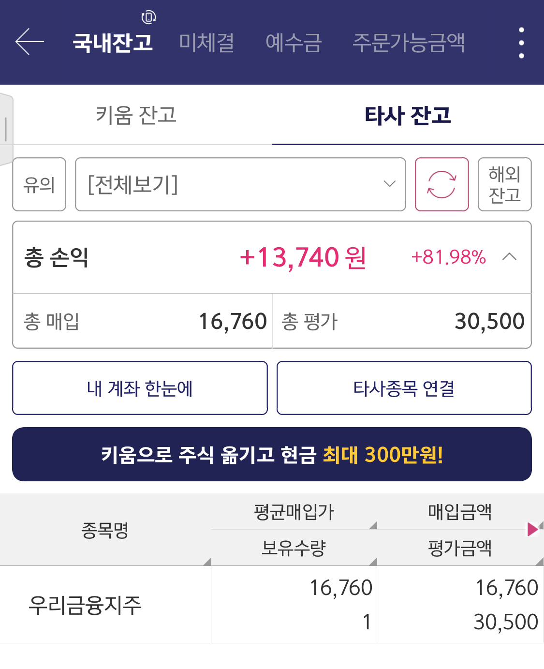This screenshot has height=669, width=544.
Task: Select the 키움 잔고 tab
Action: (136, 115)
